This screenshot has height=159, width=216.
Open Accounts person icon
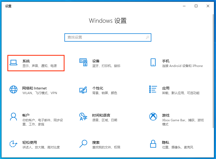pyautogui.click(x=13, y=117)
